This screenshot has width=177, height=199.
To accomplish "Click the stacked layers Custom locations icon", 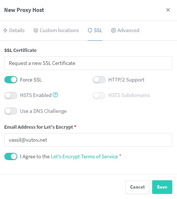I will (x=36, y=30).
